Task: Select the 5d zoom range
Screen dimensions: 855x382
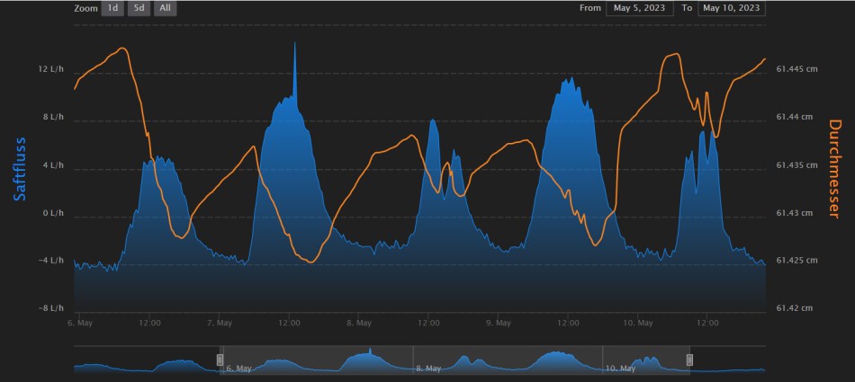Action: tap(139, 8)
